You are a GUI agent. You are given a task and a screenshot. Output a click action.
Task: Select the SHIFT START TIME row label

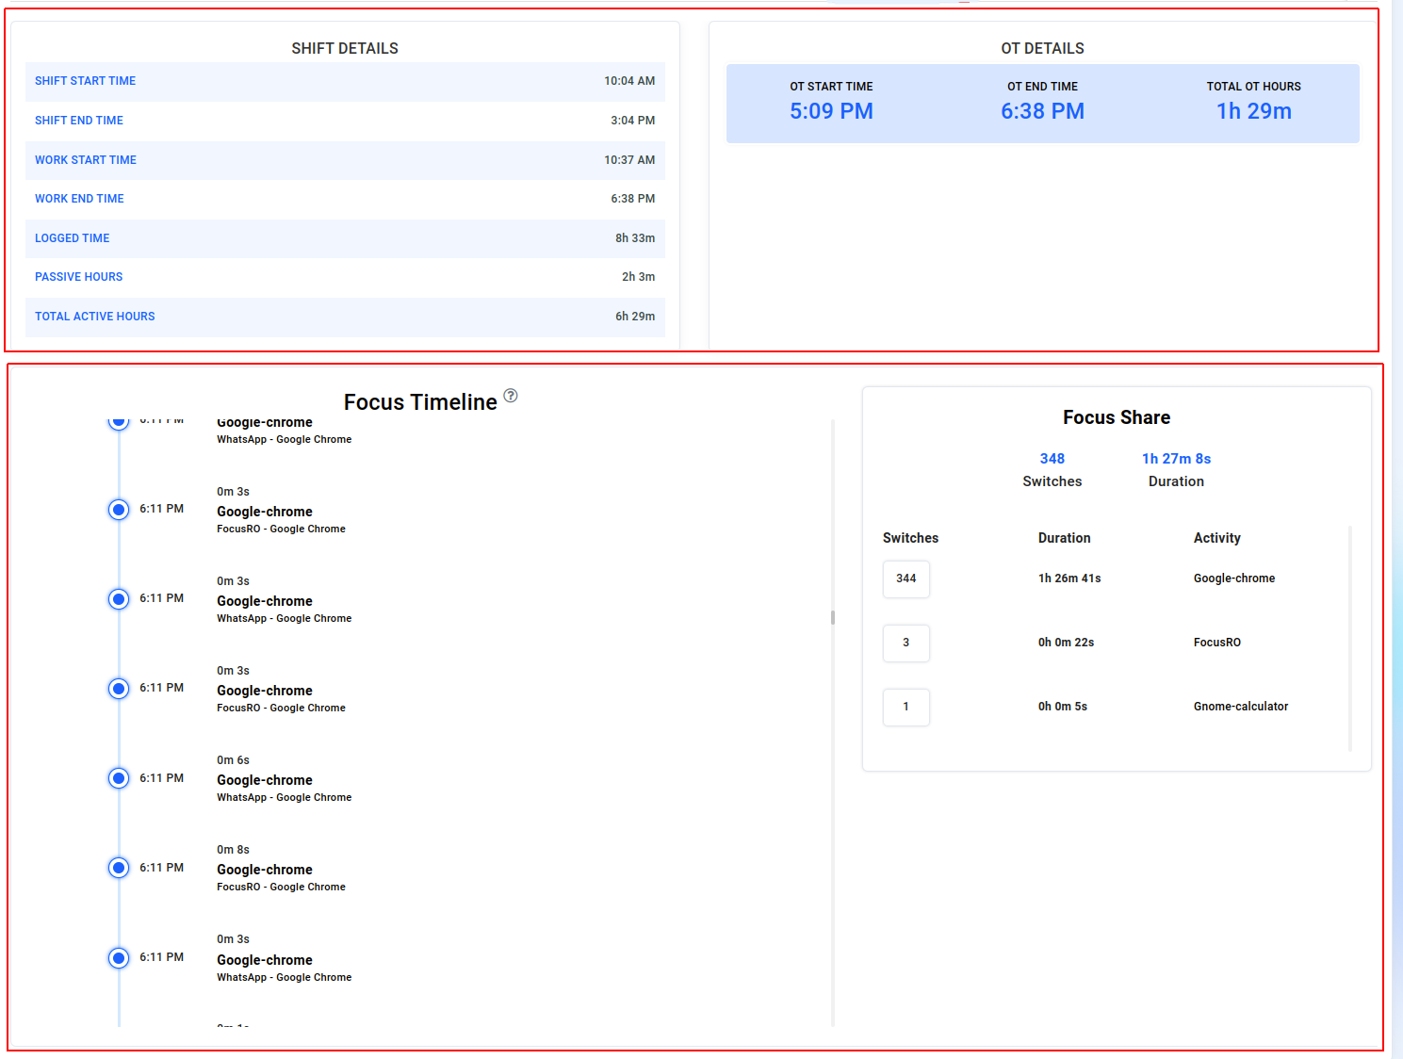pyautogui.click(x=85, y=81)
